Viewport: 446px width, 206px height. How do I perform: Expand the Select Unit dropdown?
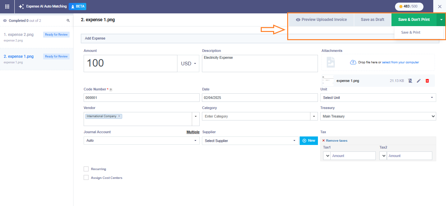coord(378,98)
